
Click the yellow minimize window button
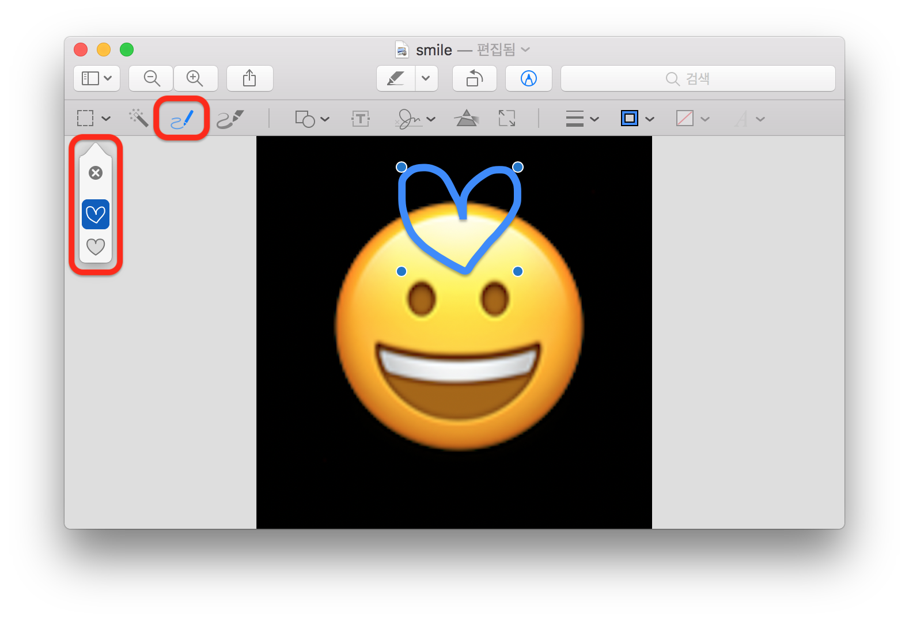pos(104,50)
